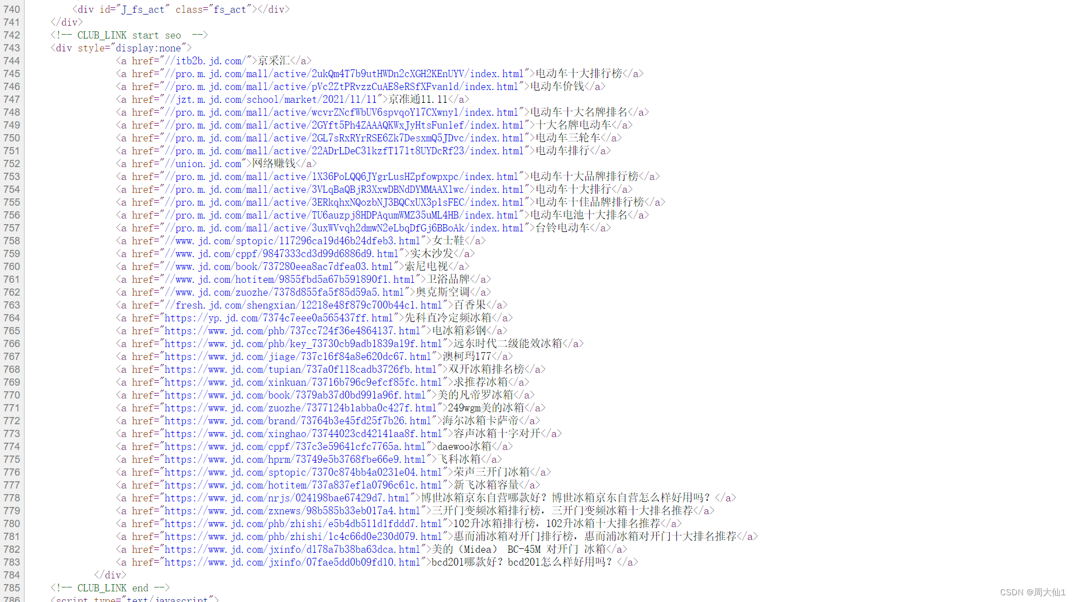Click anchor text 百香果
The image size is (1074, 602).
(x=470, y=305)
